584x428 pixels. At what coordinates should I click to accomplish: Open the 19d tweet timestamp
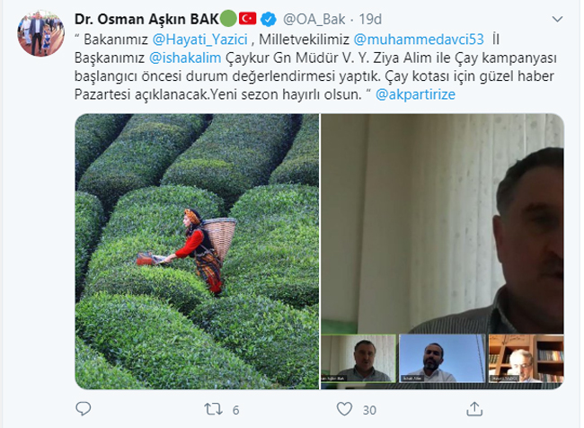click(370, 19)
